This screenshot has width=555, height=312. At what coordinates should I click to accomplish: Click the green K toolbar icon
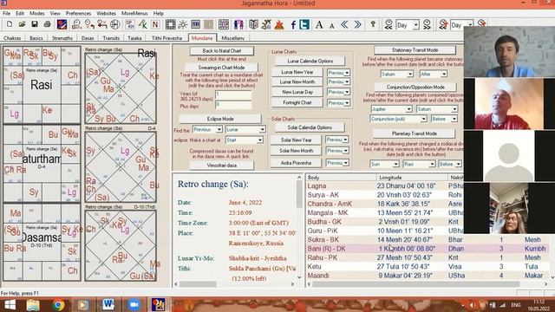click(x=142, y=24)
